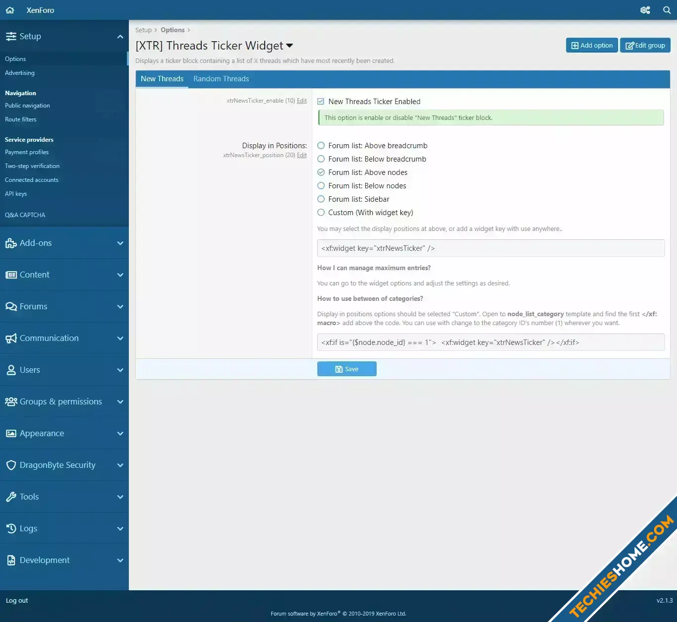This screenshot has width=677, height=622.
Task: Click the DragonByte Security shield icon
Action: (11, 465)
